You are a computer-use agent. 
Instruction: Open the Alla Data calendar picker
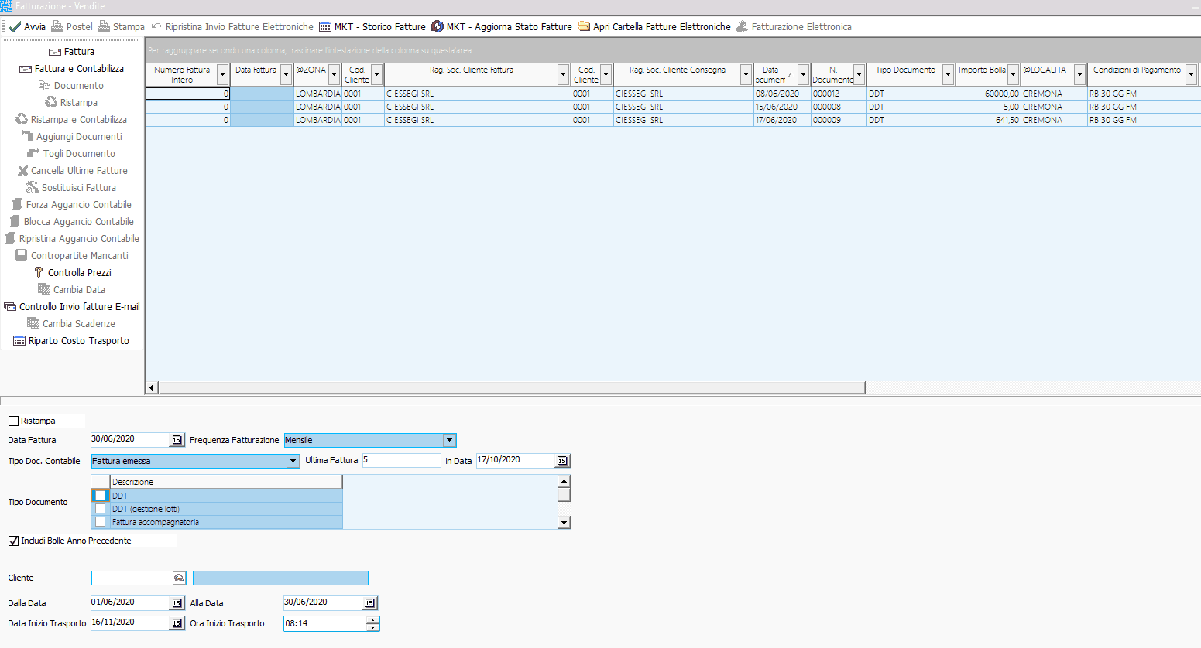point(370,603)
